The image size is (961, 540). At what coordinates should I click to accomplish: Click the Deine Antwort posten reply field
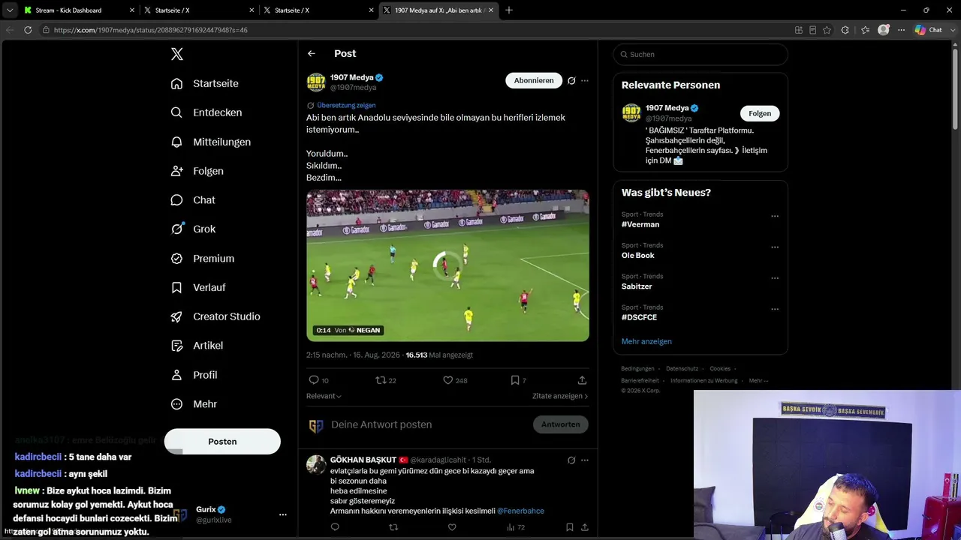pos(428,424)
